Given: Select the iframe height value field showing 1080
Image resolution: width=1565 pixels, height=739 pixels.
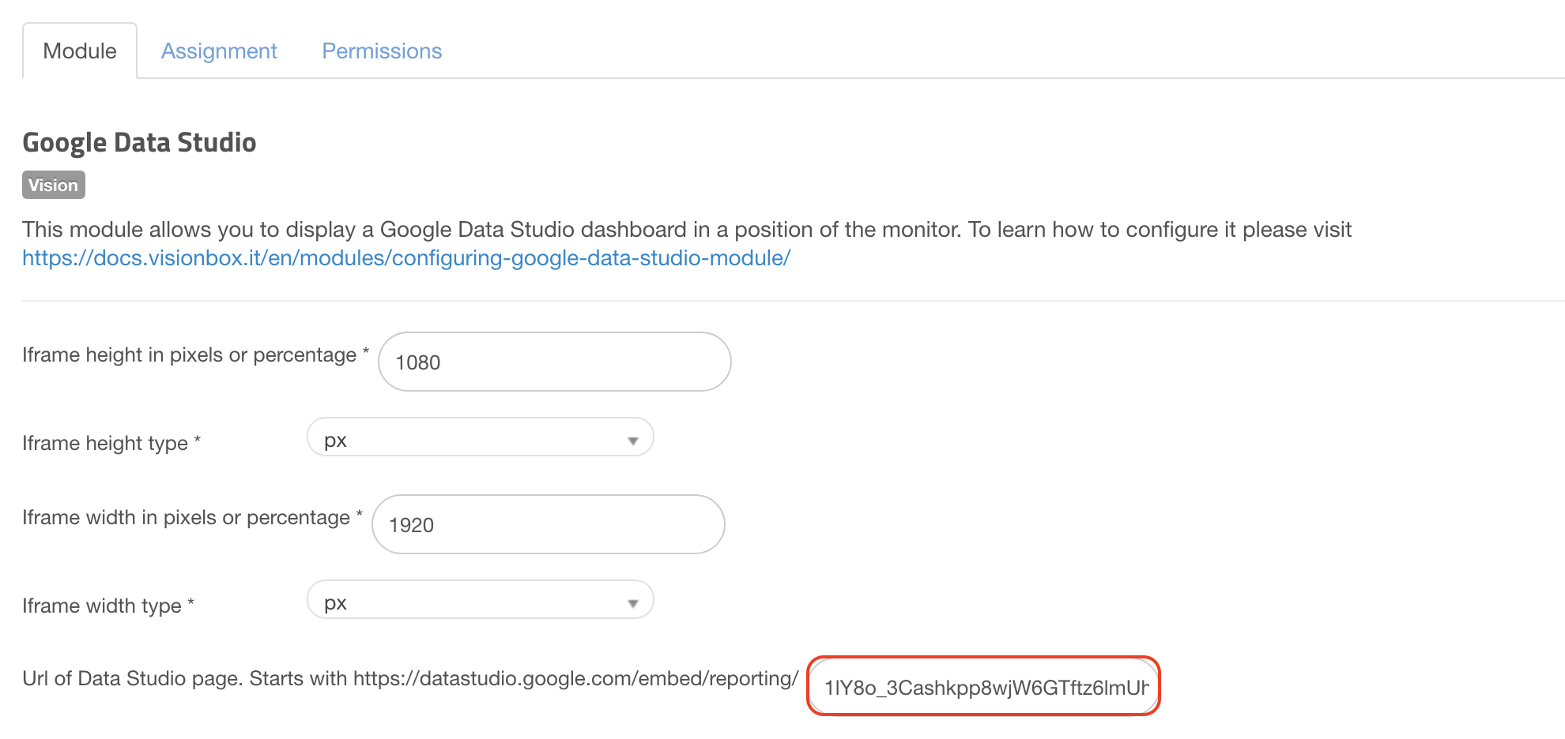Looking at the screenshot, I should [x=554, y=361].
